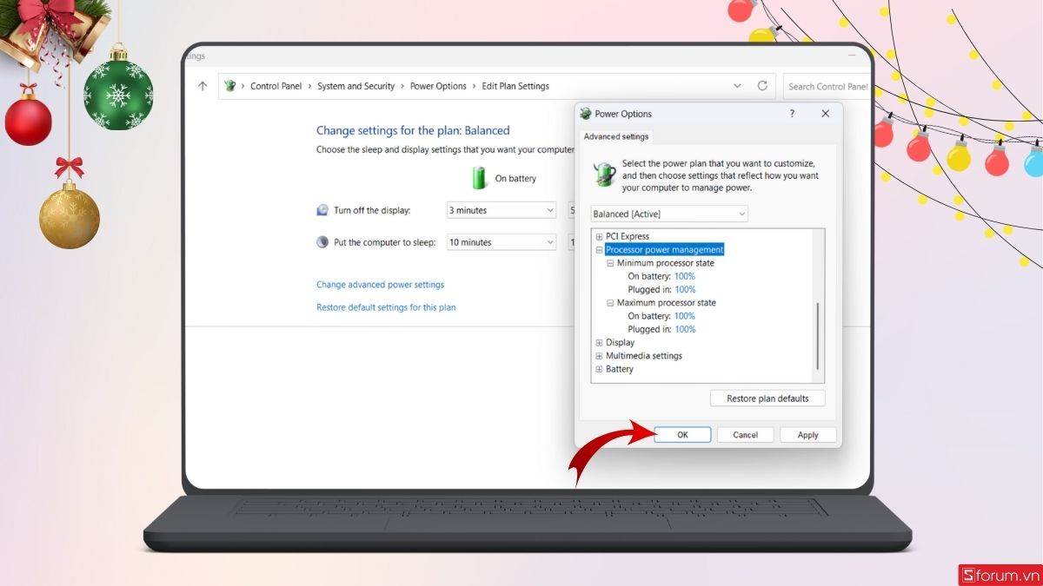Image resolution: width=1043 pixels, height=586 pixels.
Task: Click the Restore plan defaults button
Action: tap(767, 398)
